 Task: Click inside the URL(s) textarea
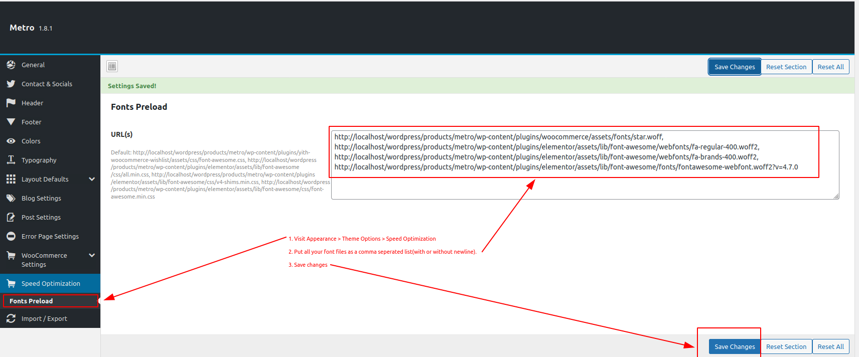[x=585, y=165]
